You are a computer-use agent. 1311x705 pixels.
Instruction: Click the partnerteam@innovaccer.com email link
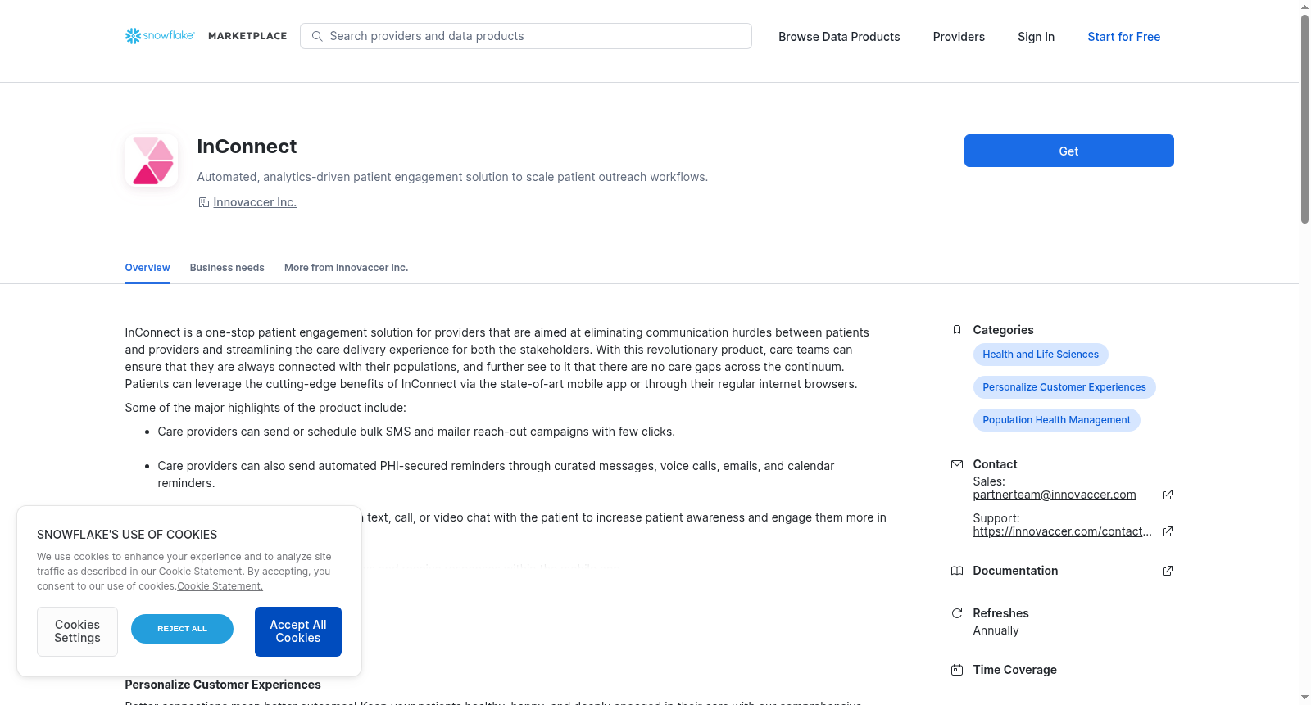(1055, 495)
